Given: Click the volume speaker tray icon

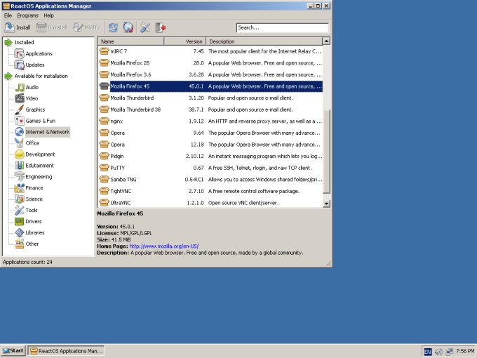Looking at the screenshot, I should (x=438, y=352).
